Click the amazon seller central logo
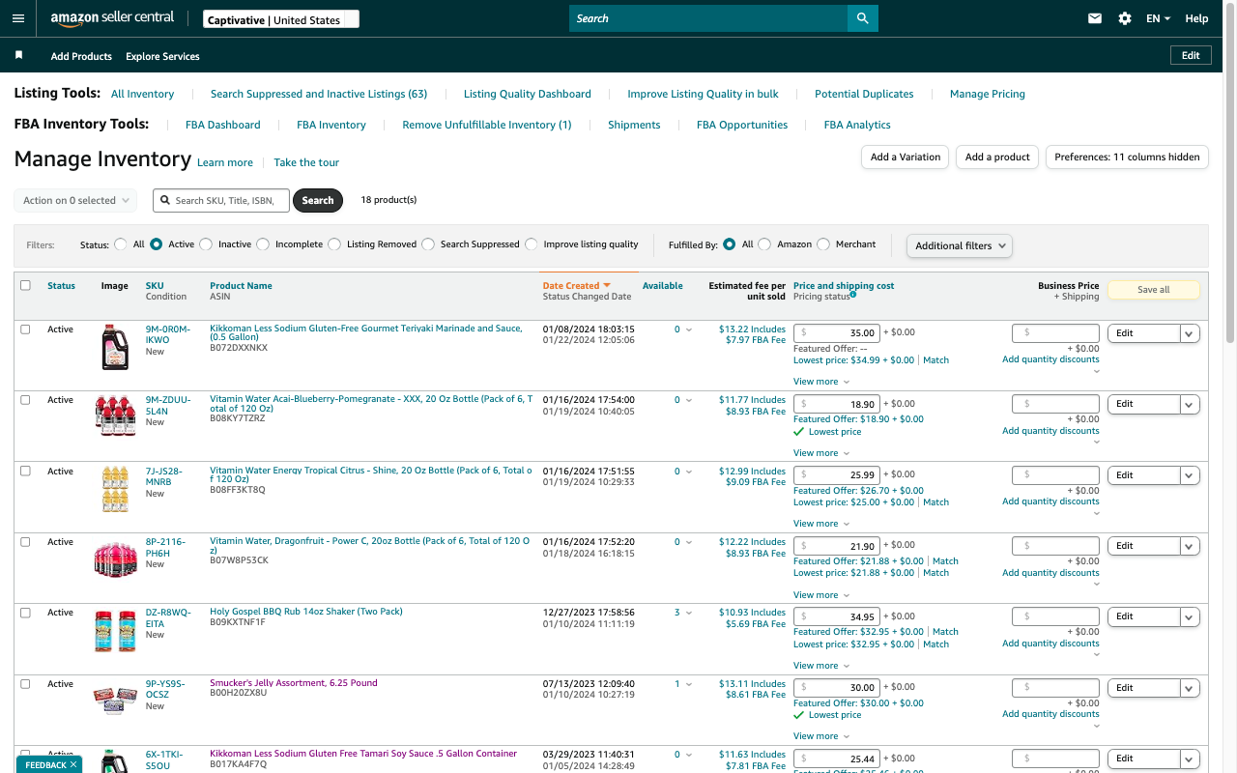 pos(112,18)
